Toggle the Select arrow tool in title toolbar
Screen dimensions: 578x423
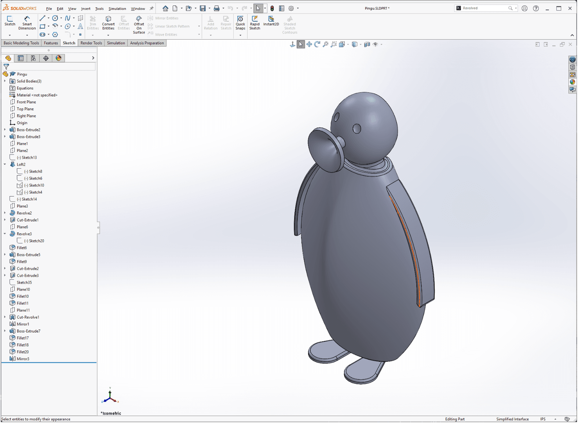point(258,8)
